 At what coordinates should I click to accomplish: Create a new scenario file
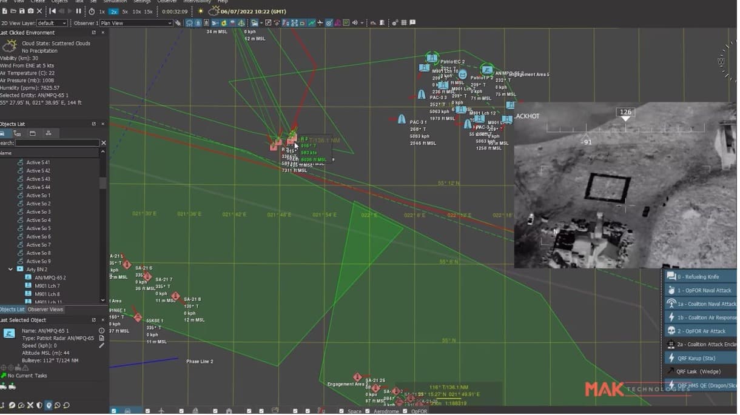(4, 11)
